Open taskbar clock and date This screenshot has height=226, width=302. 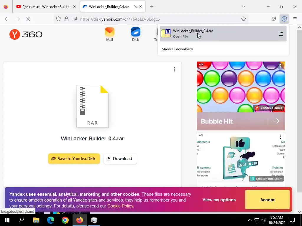pos(277,220)
